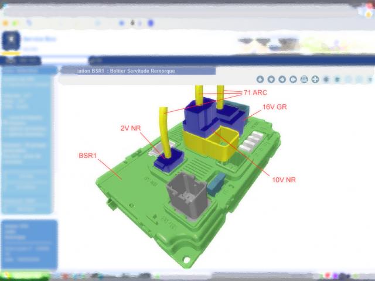Print the BSR1 connector diagram
Image resolution: width=375 pixels, height=281 pixels.
pyautogui.click(x=304, y=80)
